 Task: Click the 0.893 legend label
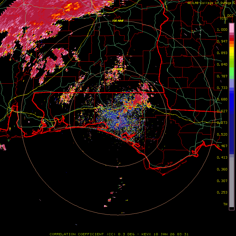pyautogui.click(x=222, y=53)
